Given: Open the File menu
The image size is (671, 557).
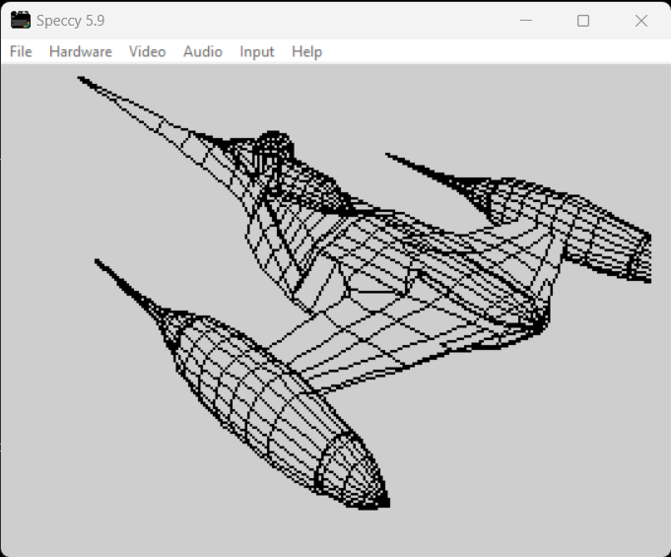Looking at the screenshot, I should coord(21,51).
